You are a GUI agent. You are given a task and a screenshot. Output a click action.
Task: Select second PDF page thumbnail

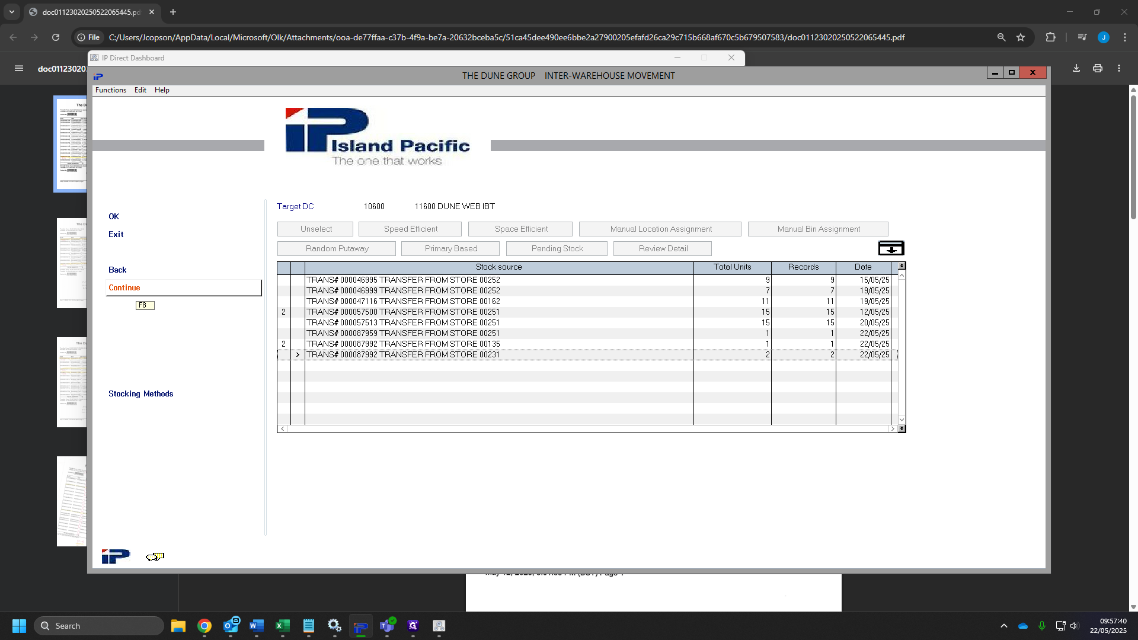tap(72, 263)
